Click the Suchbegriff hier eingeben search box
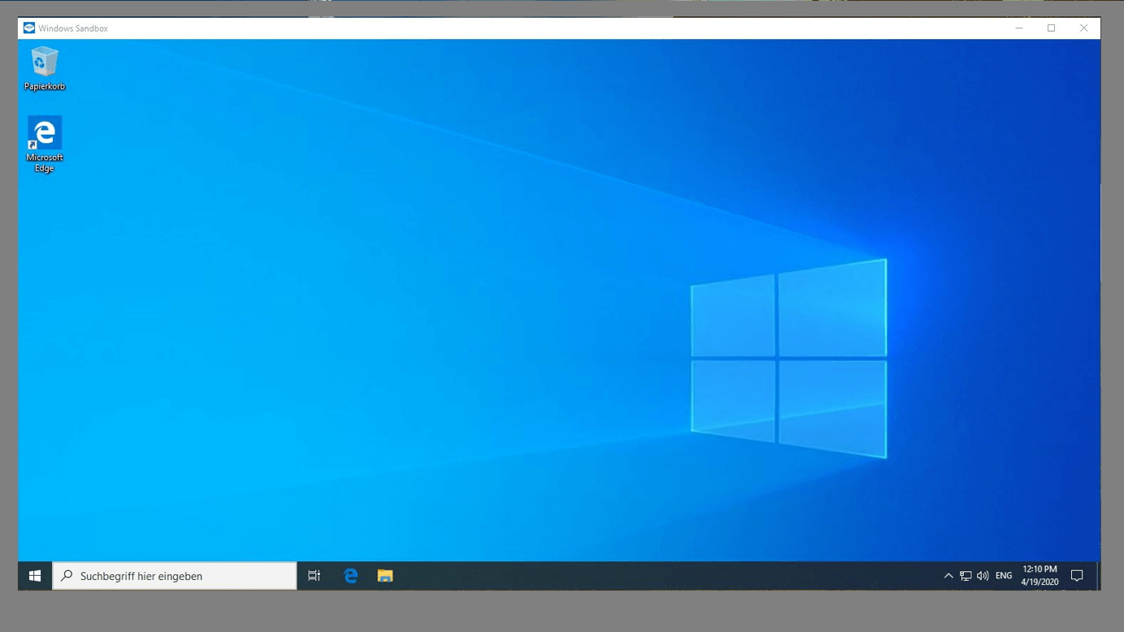This screenshot has width=1124, height=632. point(175,576)
